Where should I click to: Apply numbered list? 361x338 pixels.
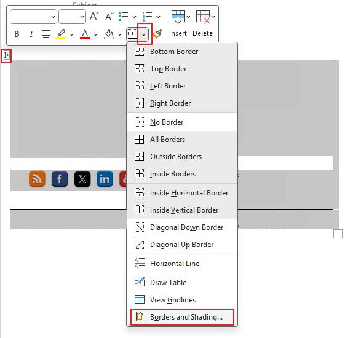point(148,16)
